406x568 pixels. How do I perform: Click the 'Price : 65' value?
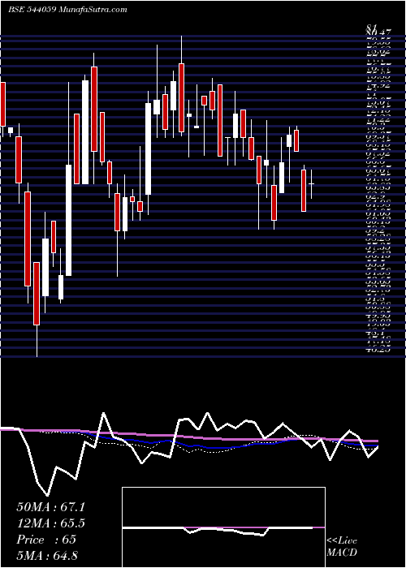[x=46, y=540]
